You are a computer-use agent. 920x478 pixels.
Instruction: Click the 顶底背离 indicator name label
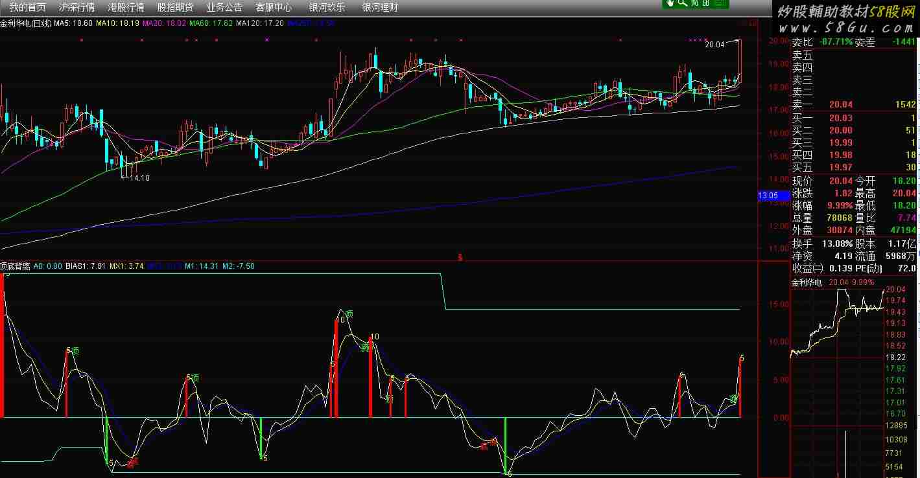pyautogui.click(x=15, y=266)
